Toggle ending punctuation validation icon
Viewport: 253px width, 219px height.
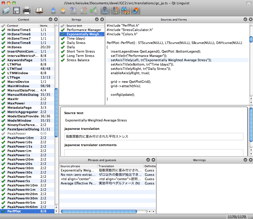tap(115, 10)
